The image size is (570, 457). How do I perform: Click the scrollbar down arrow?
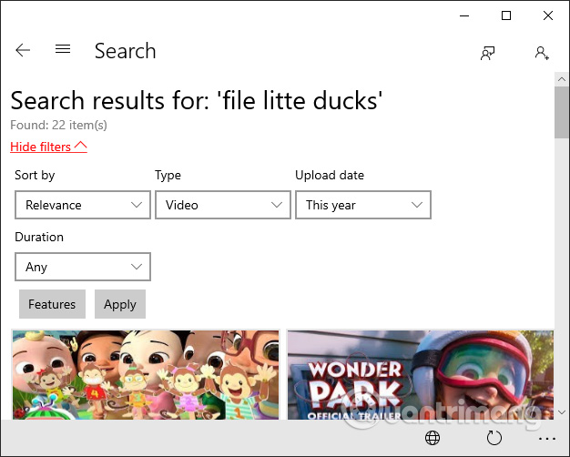tap(562, 412)
